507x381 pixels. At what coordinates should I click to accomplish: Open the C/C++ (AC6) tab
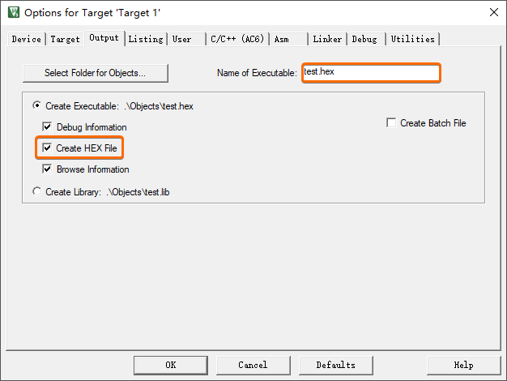coord(237,39)
